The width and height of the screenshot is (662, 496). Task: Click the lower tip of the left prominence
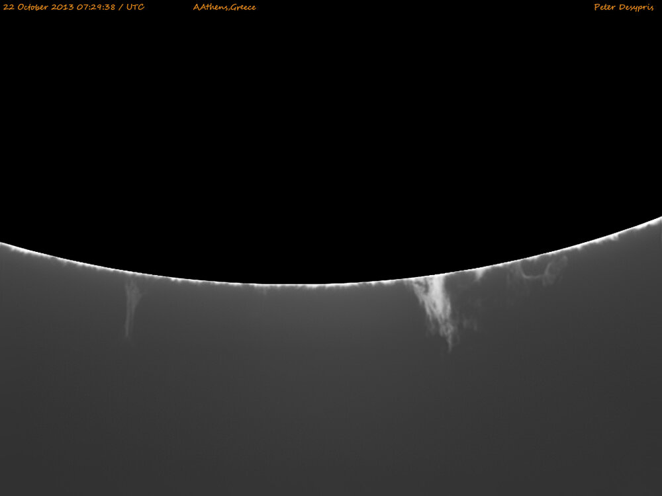pyautogui.click(x=128, y=337)
